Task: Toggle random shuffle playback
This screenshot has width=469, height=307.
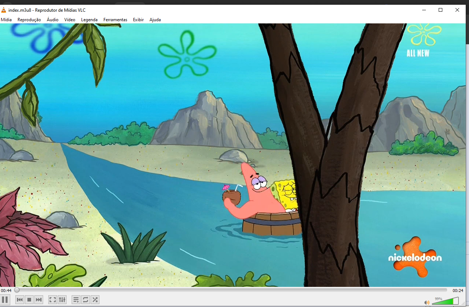Action: (x=95, y=300)
